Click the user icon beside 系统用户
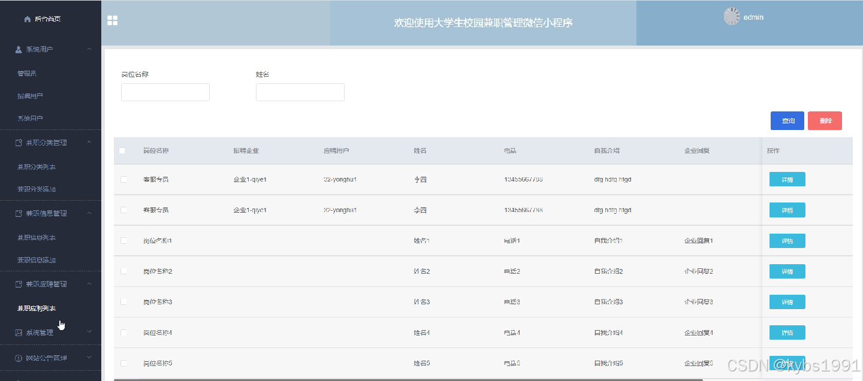The width and height of the screenshot is (863, 381). 19,49
